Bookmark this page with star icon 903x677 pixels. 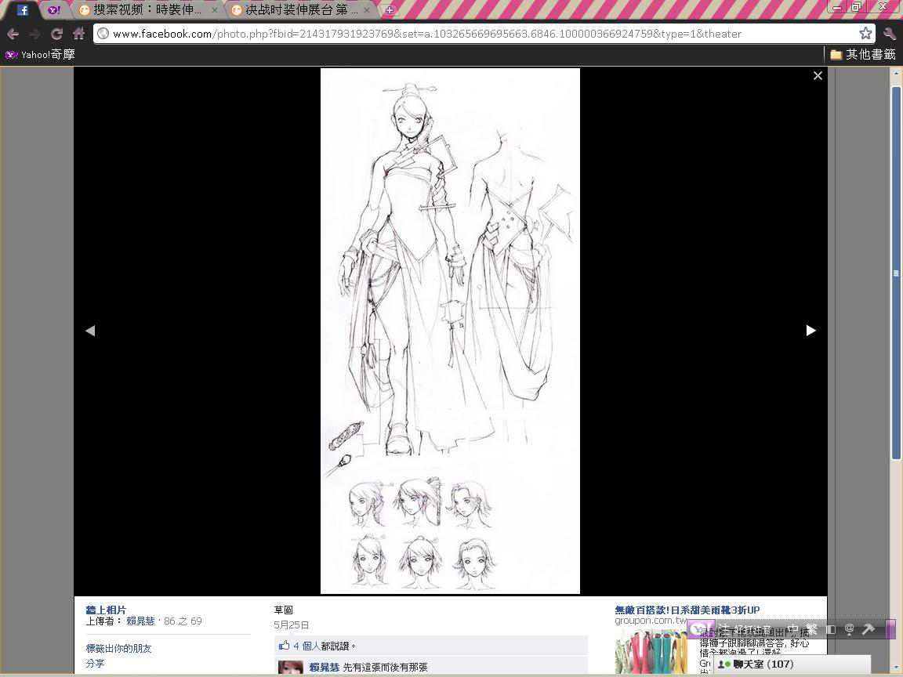[865, 34]
